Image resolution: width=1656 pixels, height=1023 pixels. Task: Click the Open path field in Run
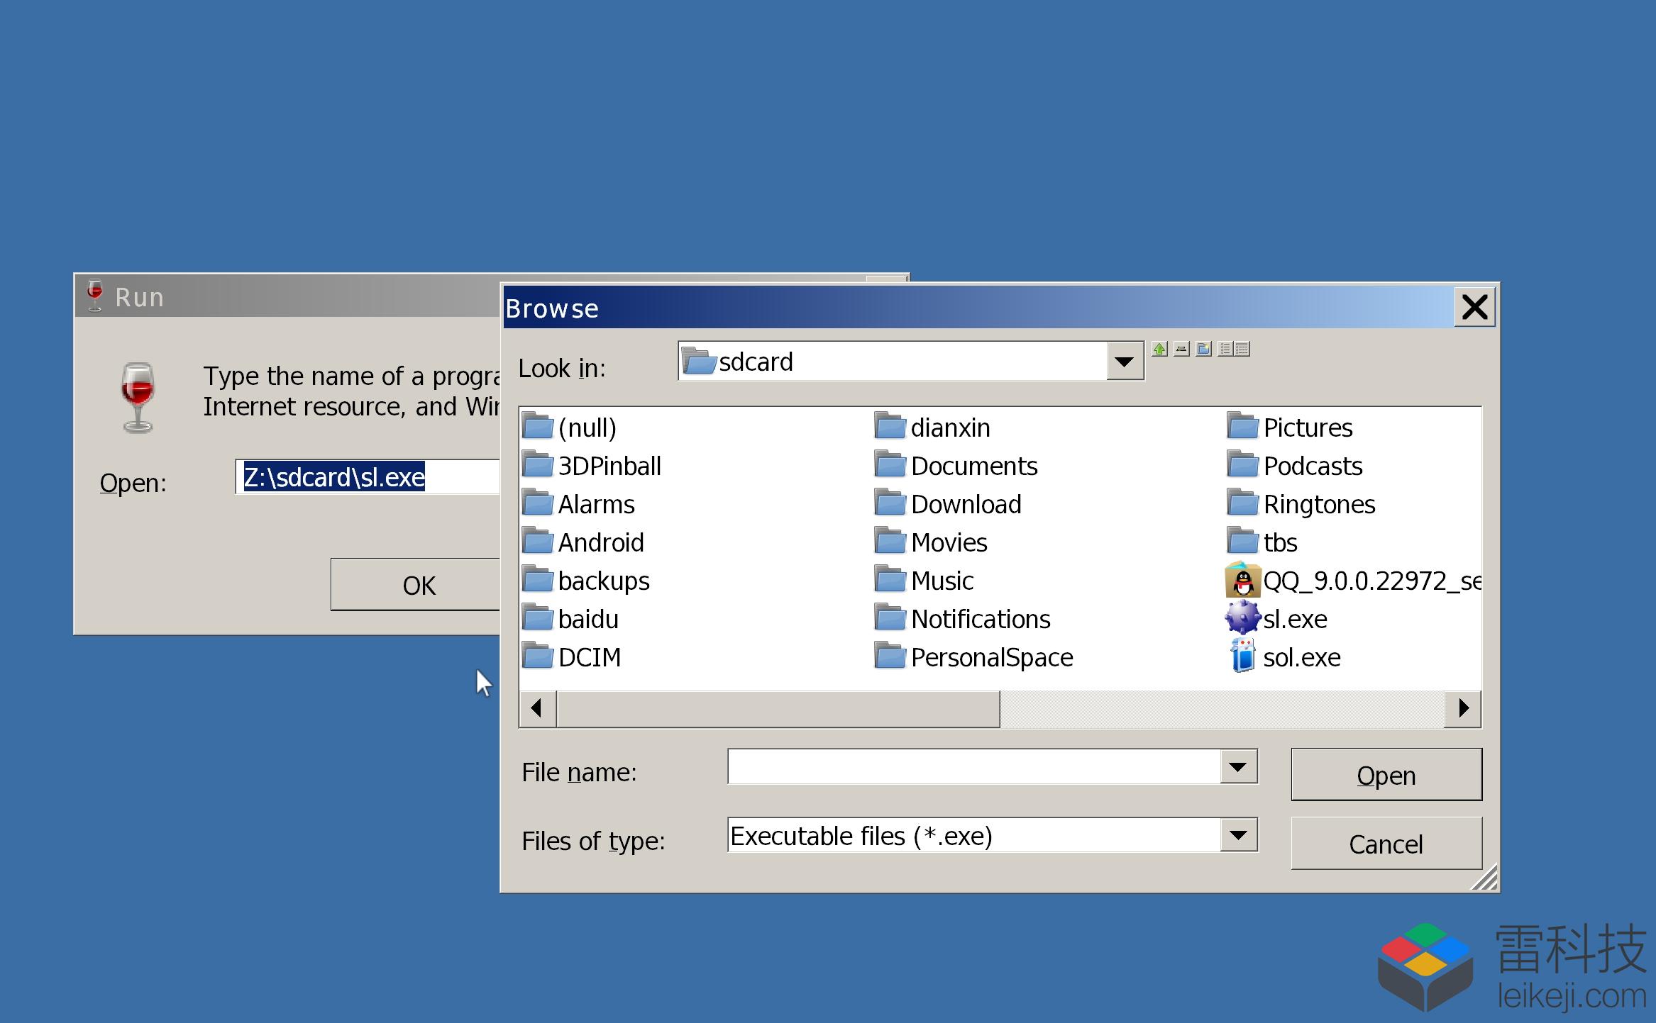[368, 477]
